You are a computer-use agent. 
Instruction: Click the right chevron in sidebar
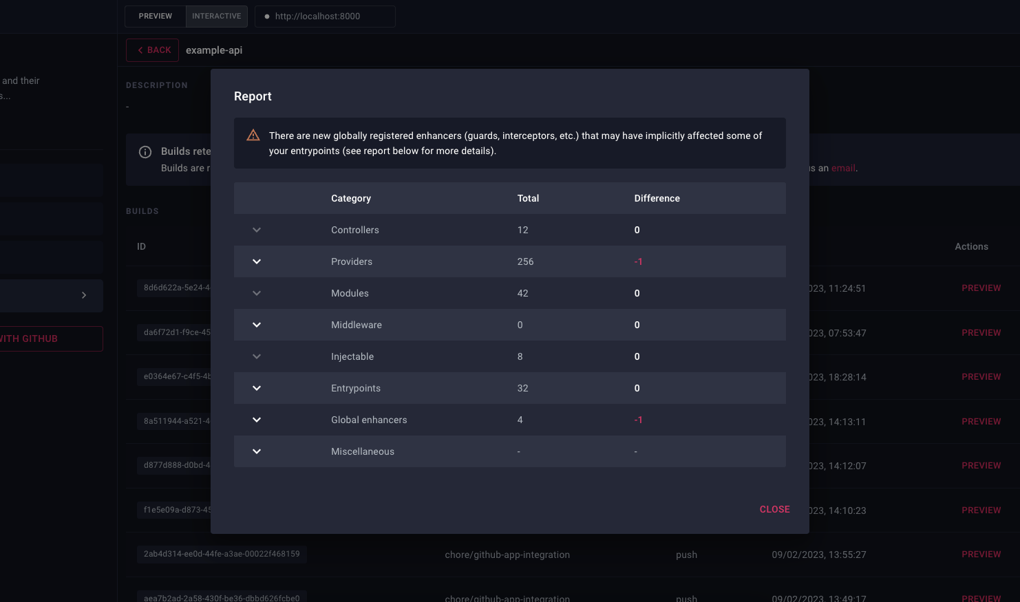tap(84, 295)
